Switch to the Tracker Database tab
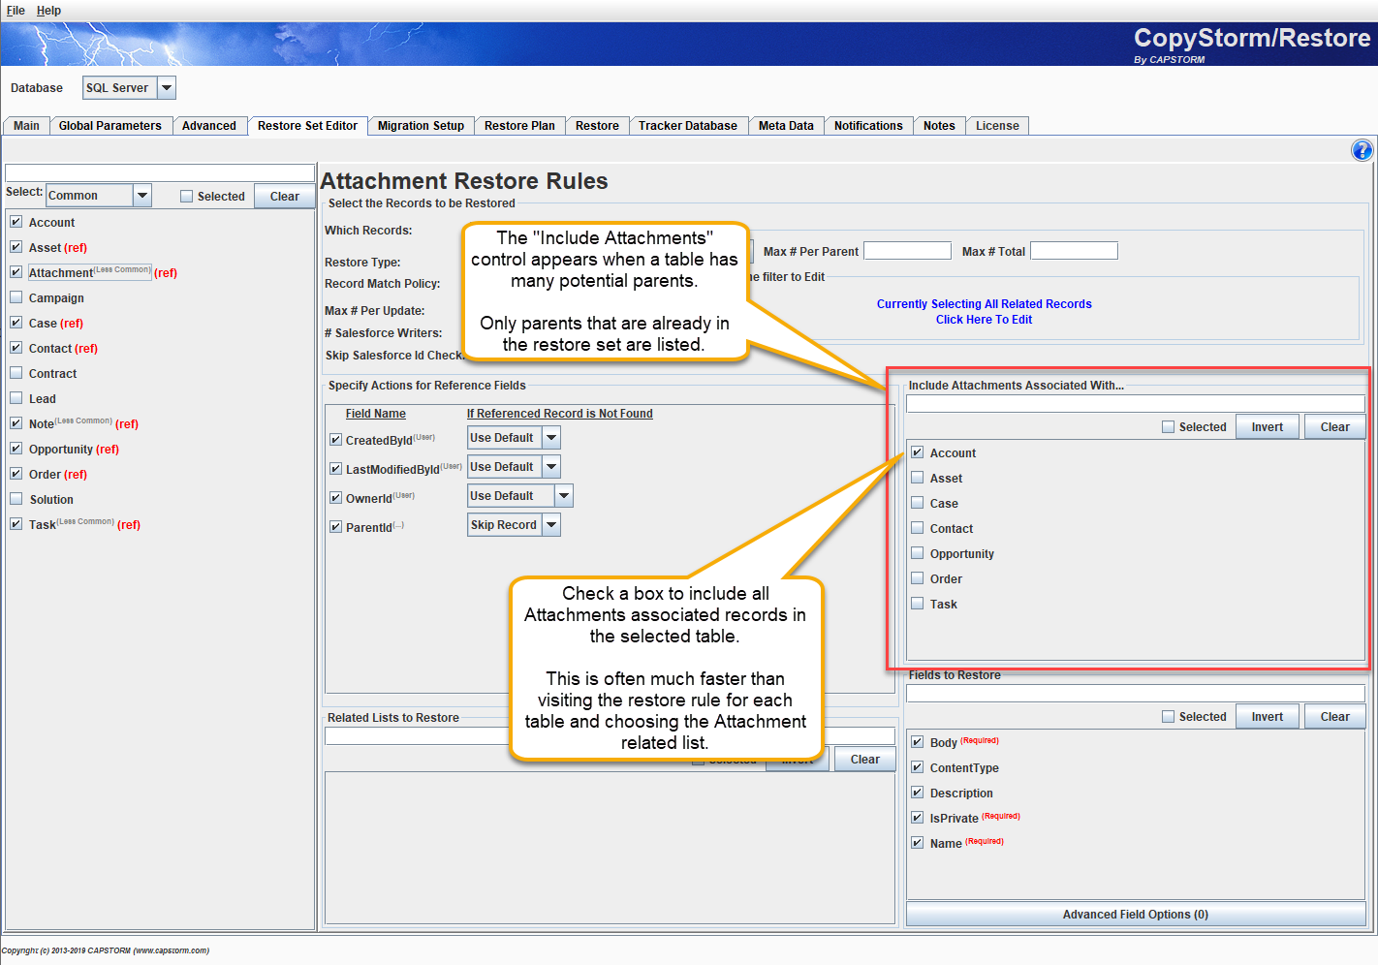1378x965 pixels. (688, 126)
